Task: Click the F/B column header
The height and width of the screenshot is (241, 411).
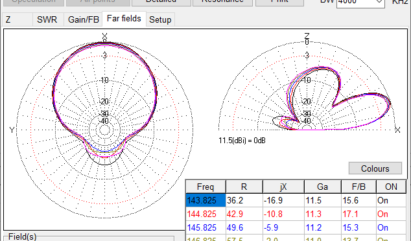Action: [358, 187]
